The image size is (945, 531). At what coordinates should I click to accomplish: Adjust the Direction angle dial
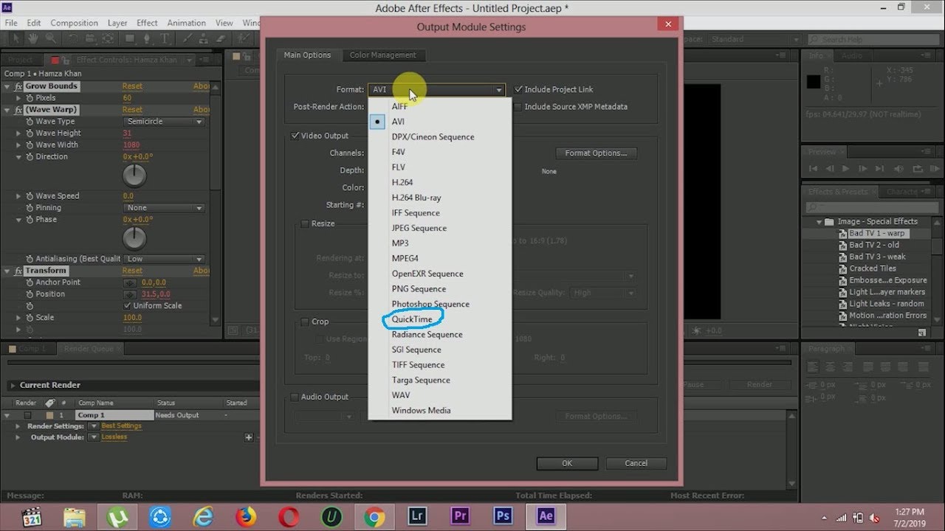[134, 176]
